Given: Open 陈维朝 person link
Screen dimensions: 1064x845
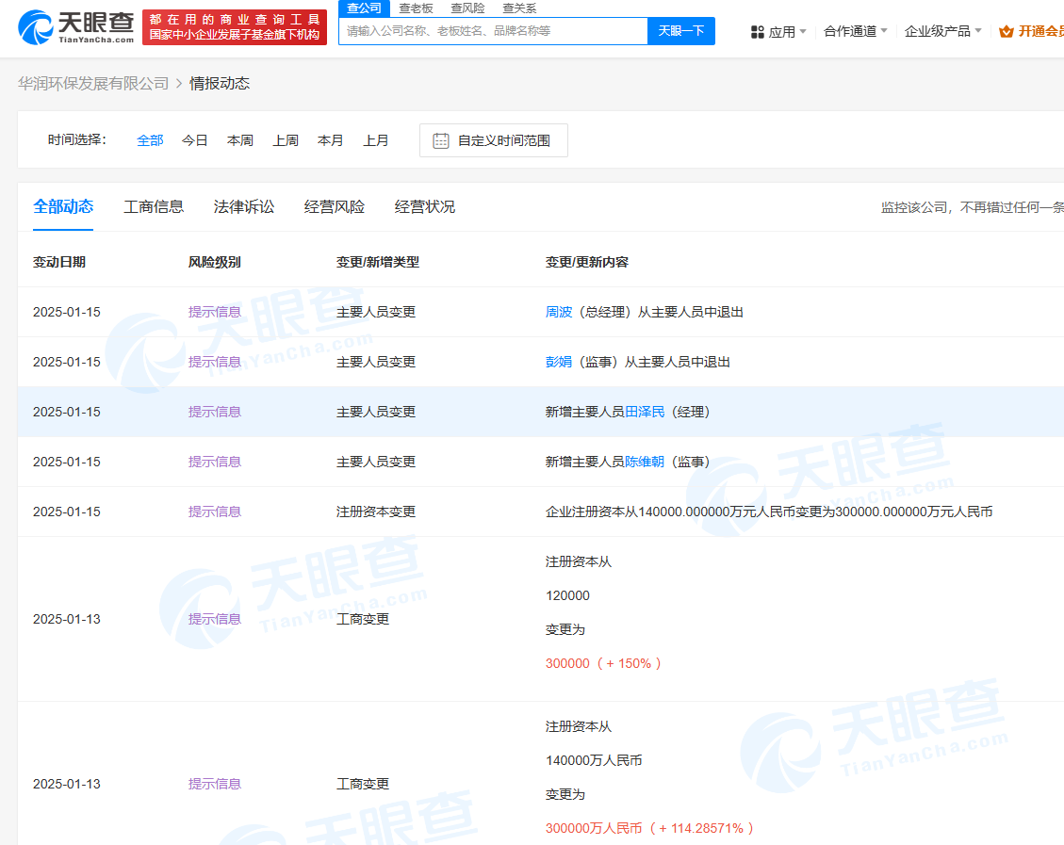Looking at the screenshot, I should pos(645,462).
